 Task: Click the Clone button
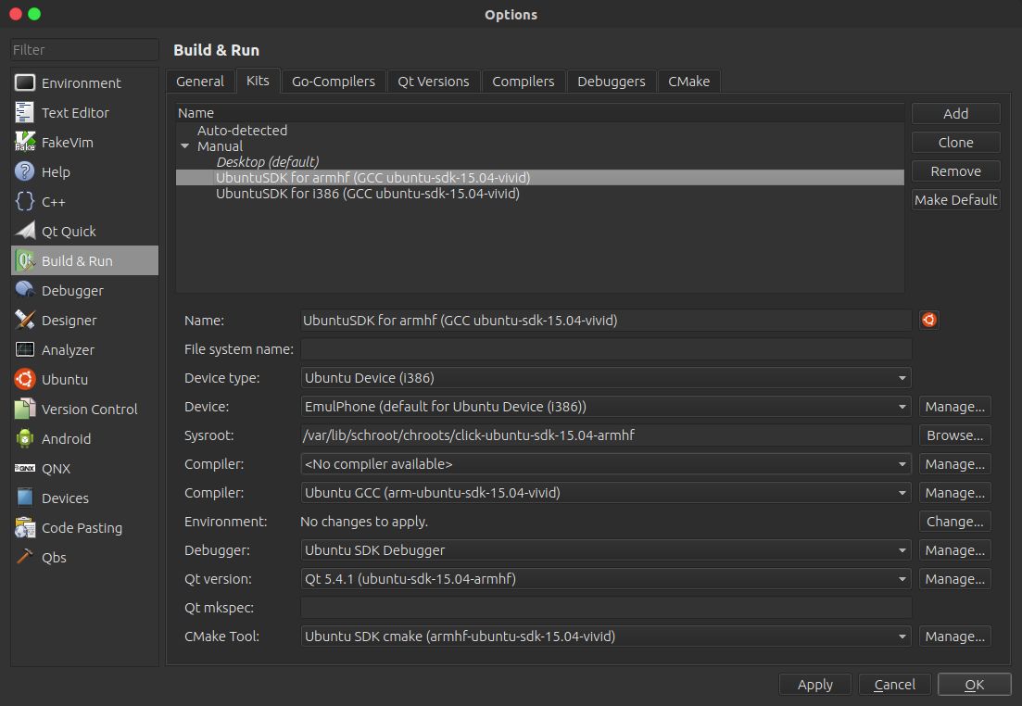tap(955, 142)
